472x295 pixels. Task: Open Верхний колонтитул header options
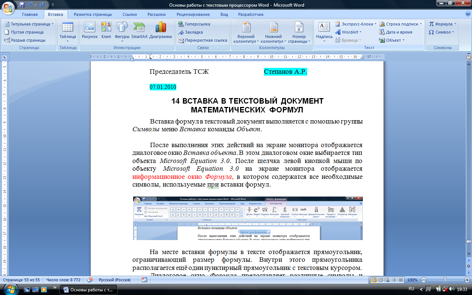pyautogui.click(x=246, y=32)
